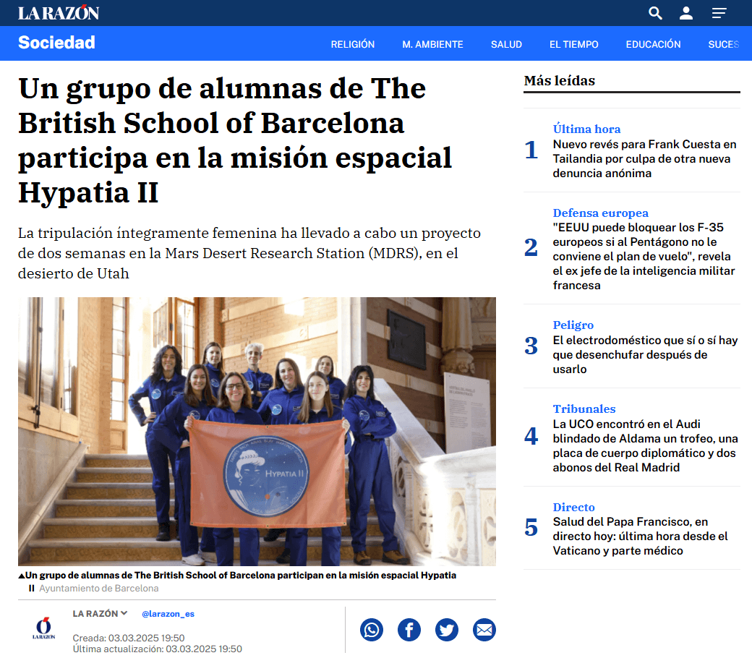Click ranking number 2 in Más leídas
Screen dimensions: 752x658
[531, 247]
